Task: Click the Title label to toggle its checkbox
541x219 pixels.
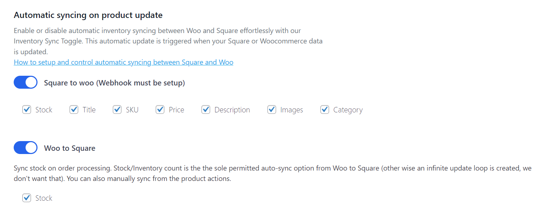Action: (x=89, y=109)
